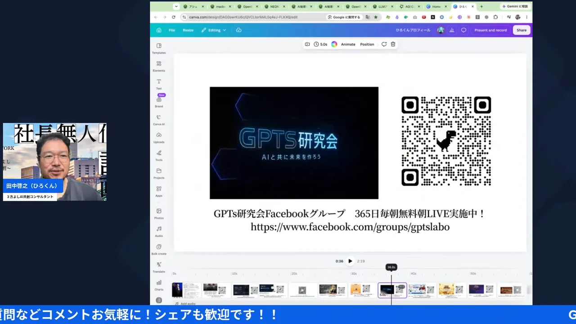
Task: Click the Share button
Action: (x=522, y=30)
